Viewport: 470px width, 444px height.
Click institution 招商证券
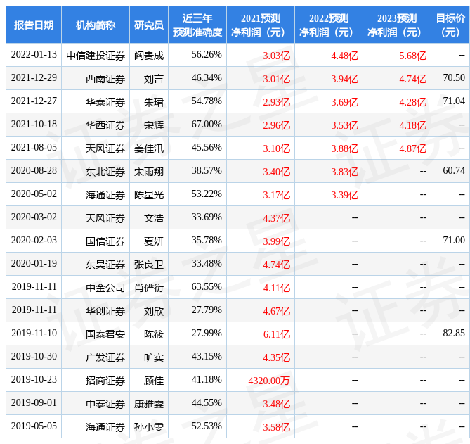[x=105, y=381]
